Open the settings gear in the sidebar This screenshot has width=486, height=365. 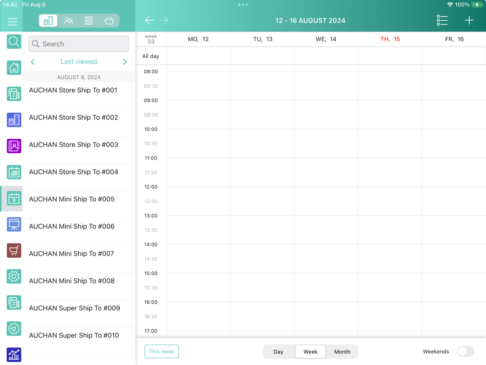(13, 276)
